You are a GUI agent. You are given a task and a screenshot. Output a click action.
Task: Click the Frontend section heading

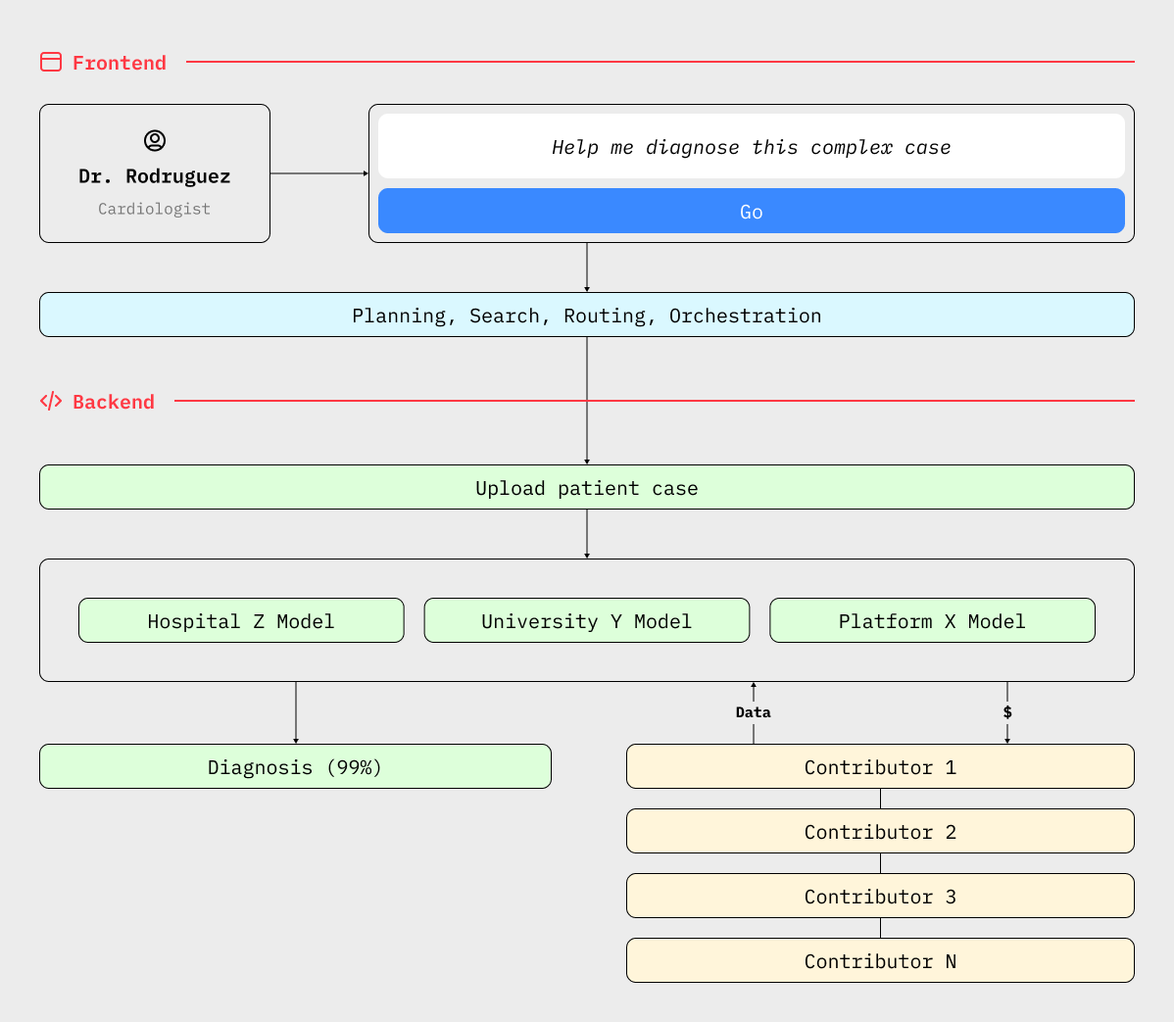[119, 63]
